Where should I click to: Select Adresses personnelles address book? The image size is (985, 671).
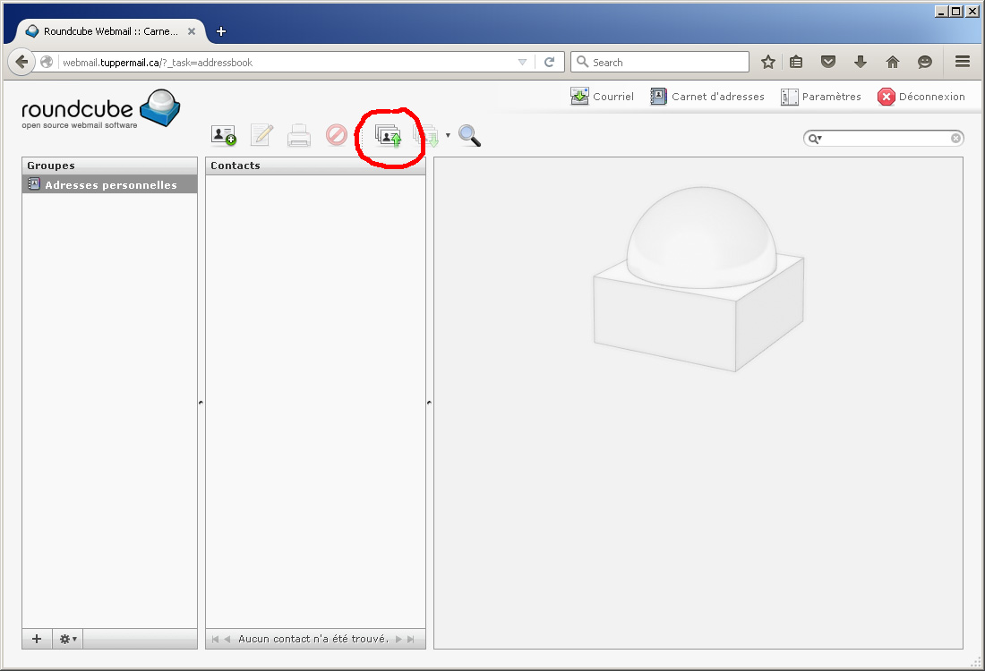click(x=109, y=184)
